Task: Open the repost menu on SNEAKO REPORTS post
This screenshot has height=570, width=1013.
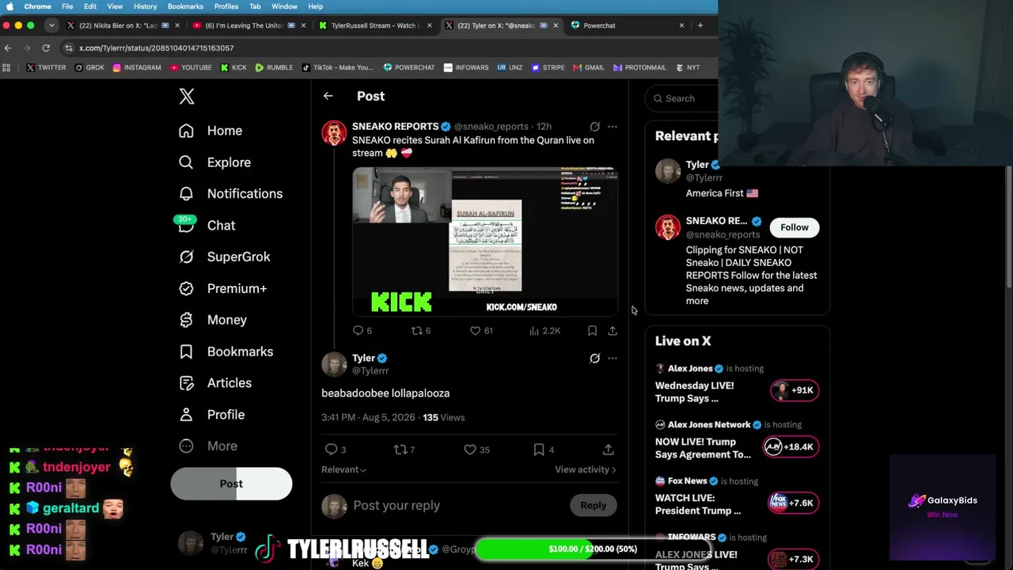Action: click(x=421, y=330)
